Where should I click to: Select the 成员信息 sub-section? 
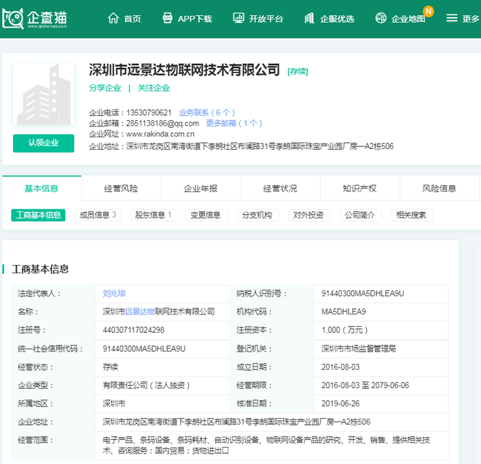(x=97, y=215)
